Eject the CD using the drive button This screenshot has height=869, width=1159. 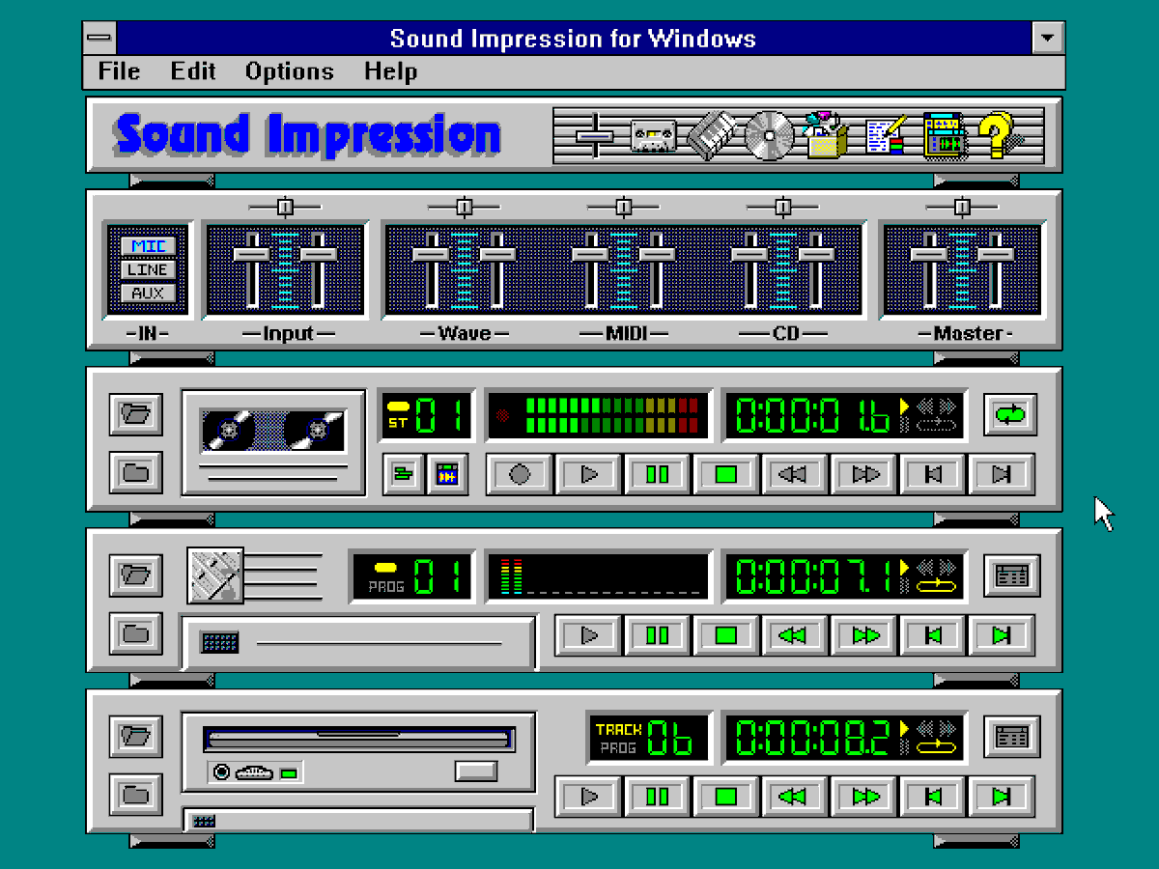(476, 771)
